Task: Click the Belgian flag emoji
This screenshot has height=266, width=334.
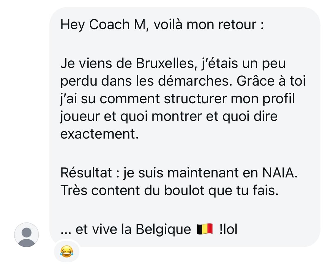Action: point(205,229)
